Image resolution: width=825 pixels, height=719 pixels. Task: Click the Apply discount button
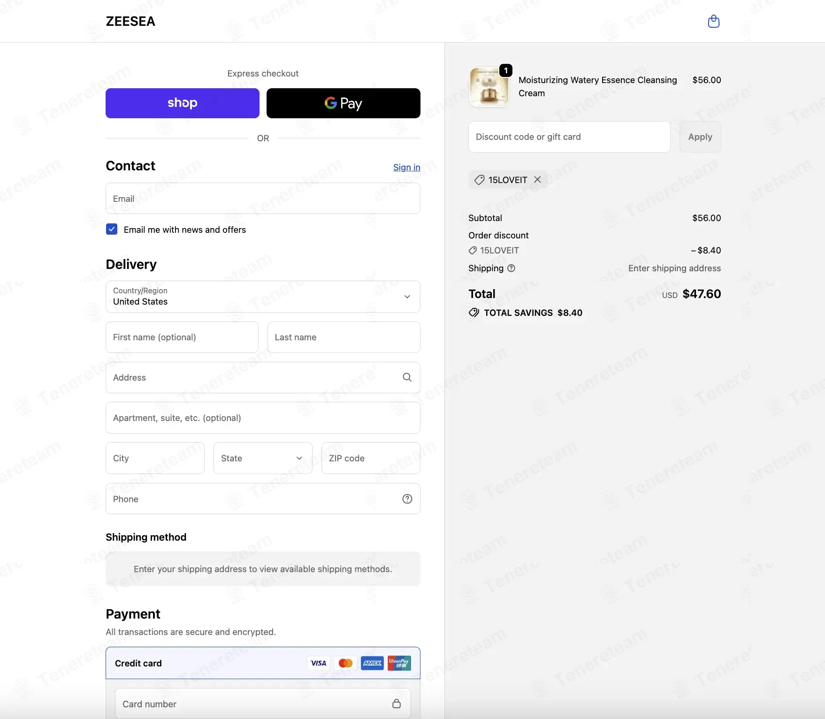tap(700, 137)
